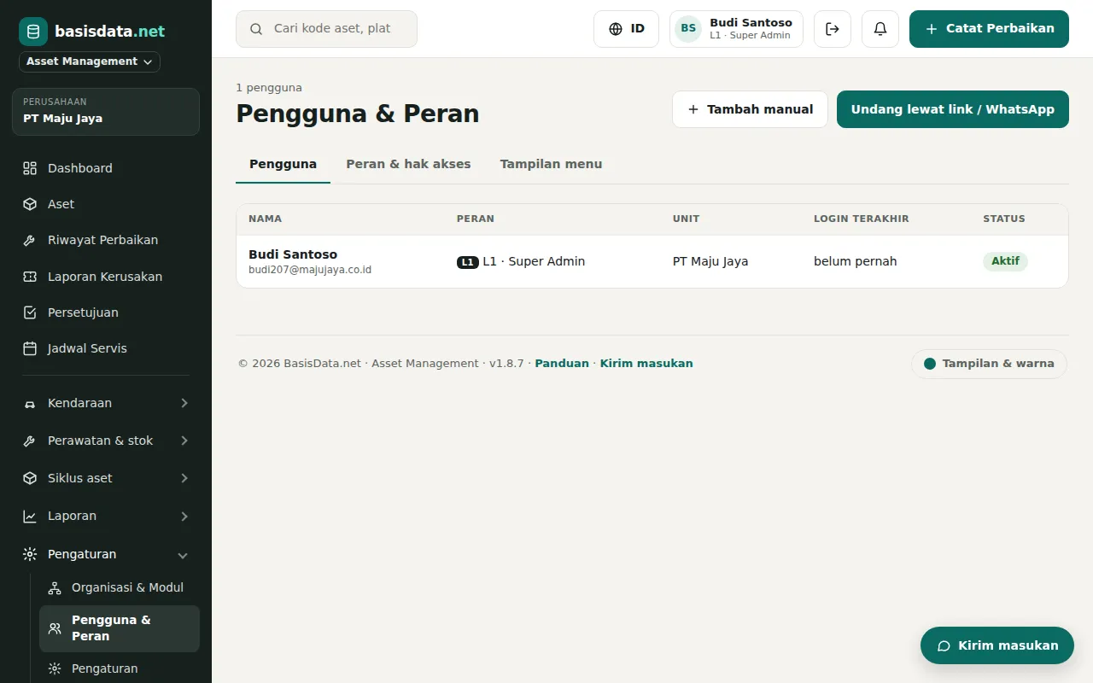Screen dimensions: 1093x683
Task: Focus the Cari kode aset search field
Action: [x=326, y=29]
